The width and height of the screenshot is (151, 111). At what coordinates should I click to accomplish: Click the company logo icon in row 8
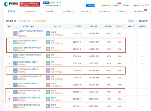(x=15, y=85)
